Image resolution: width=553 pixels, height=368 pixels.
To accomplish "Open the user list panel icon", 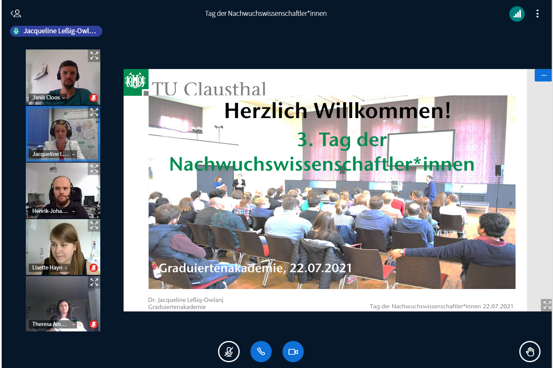I will [16, 13].
